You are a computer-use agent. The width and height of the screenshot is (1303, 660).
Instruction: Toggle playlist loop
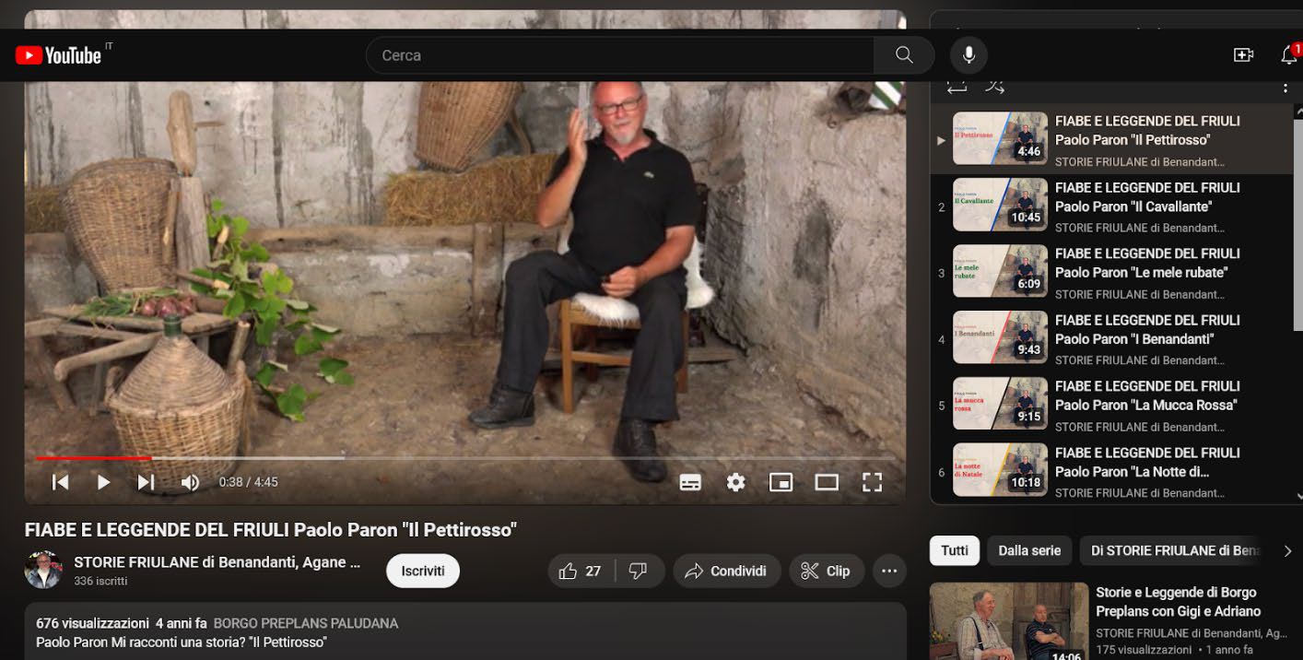tap(957, 87)
